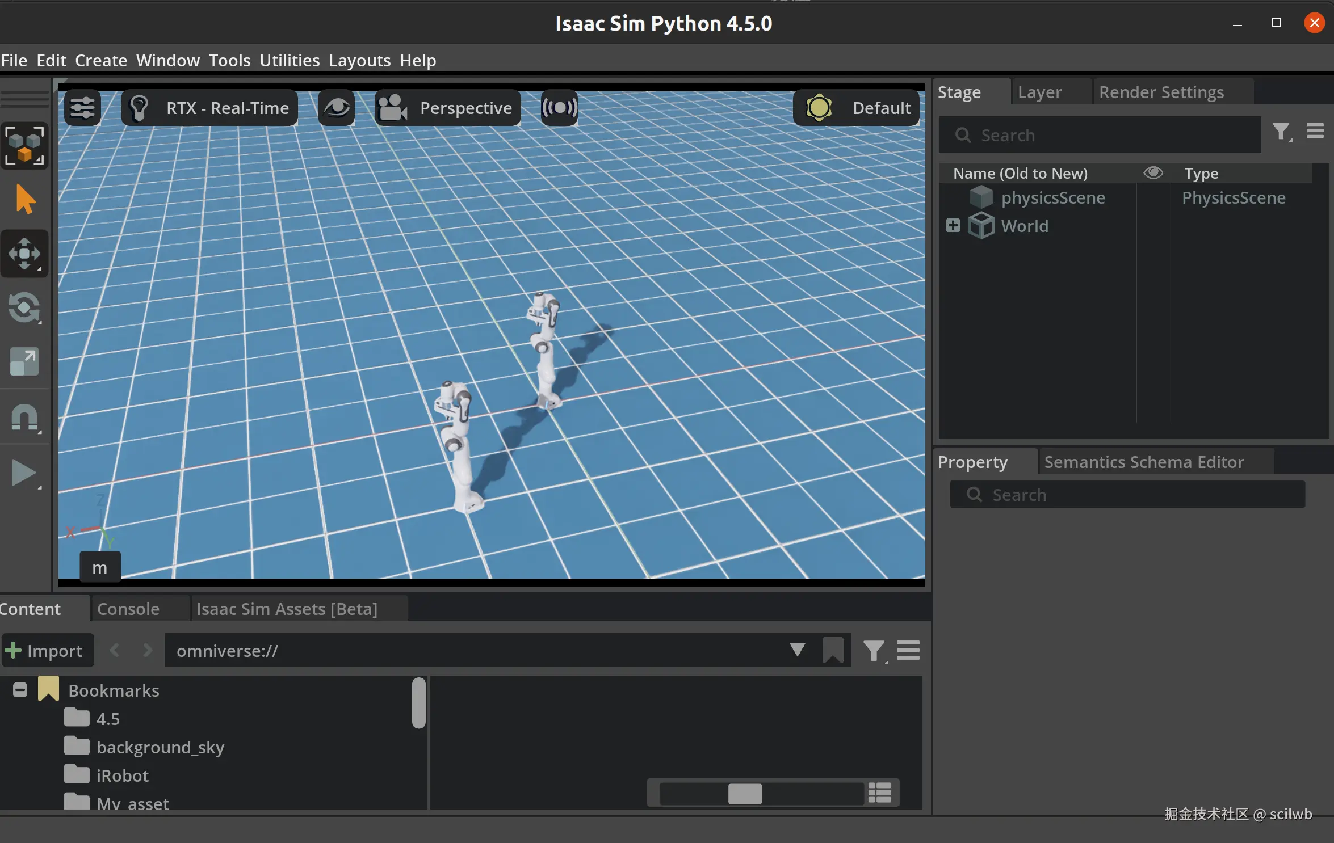Switch to the Stage tab
The image size is (1334, 843).
click(x=959, y=92)
